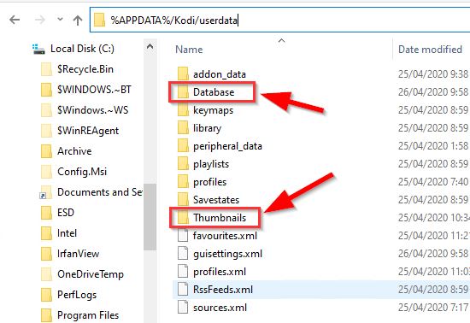This screenshot has width=470, height=323.
Task: Click the address bar path field
Action: tap(280, 20)
